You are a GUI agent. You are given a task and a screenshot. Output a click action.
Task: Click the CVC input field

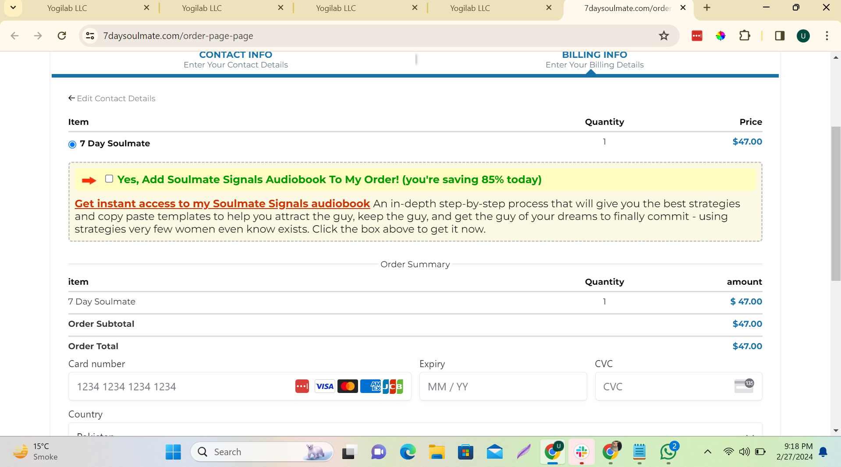[678, 386]
